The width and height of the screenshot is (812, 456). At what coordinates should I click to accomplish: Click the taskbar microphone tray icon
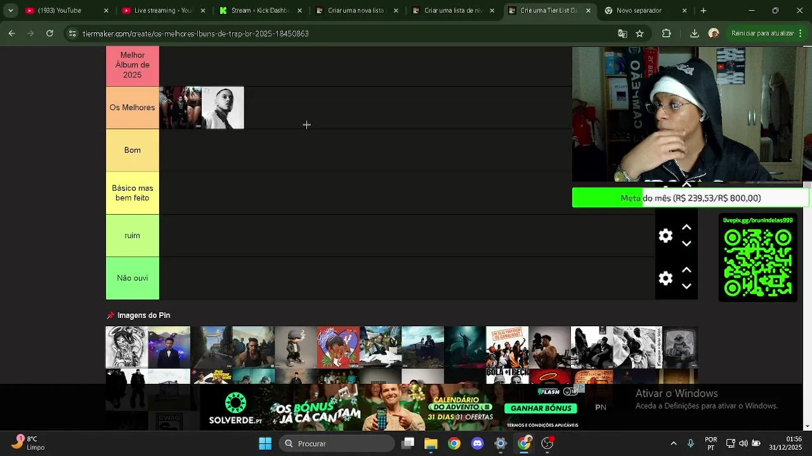pos(690,443)
